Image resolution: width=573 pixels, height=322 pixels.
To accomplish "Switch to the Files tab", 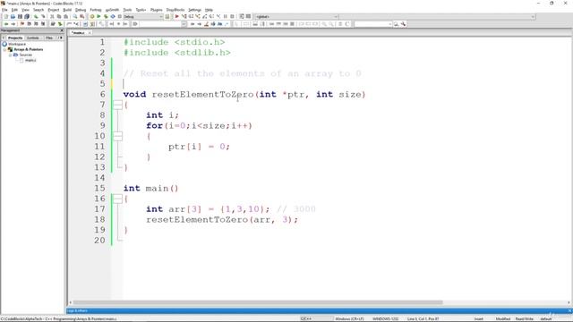I will [49, 38].
